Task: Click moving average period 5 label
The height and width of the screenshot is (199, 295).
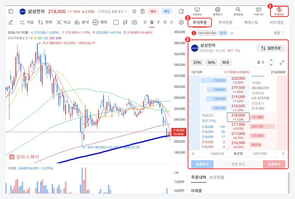Action: point(27,38)
